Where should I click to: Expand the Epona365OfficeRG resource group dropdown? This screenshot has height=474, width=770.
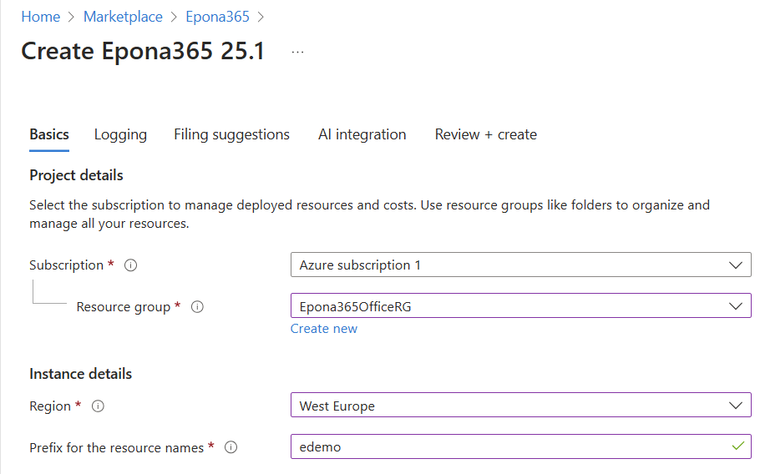point(521,305)
